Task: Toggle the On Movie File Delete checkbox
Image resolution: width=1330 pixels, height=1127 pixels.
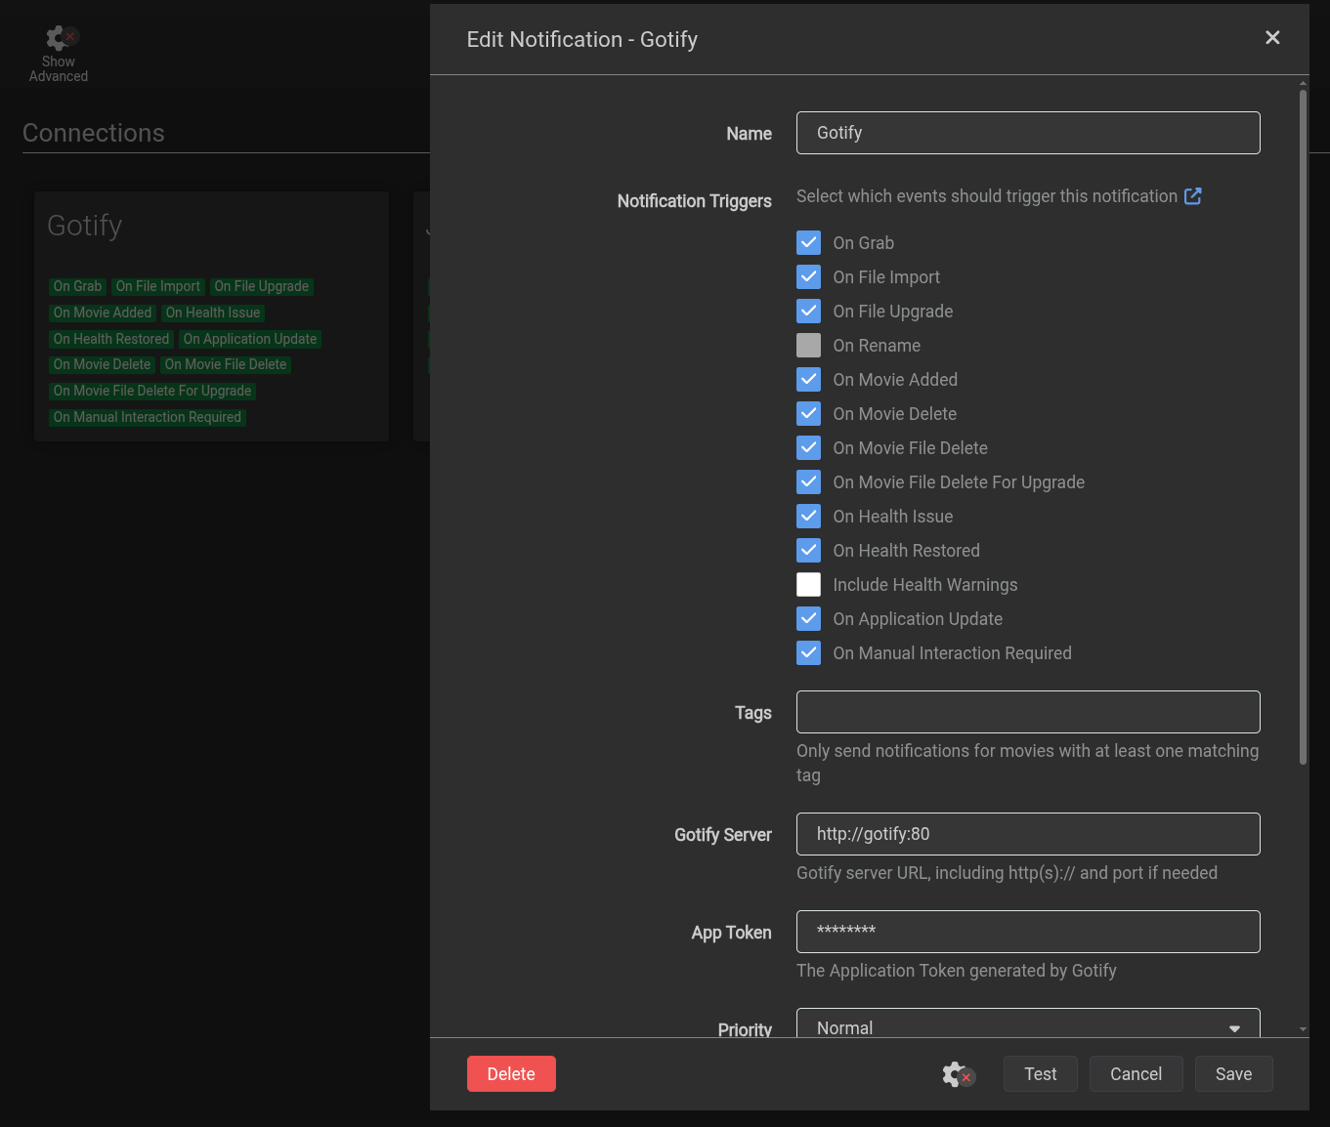Action: coord(808,448)
